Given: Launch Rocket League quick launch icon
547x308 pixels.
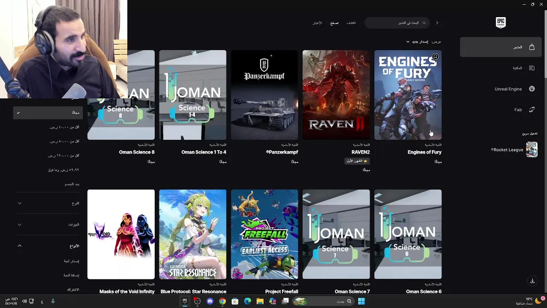Looking at the screenshot, I should pyautogui.click(x=532, y=150).
